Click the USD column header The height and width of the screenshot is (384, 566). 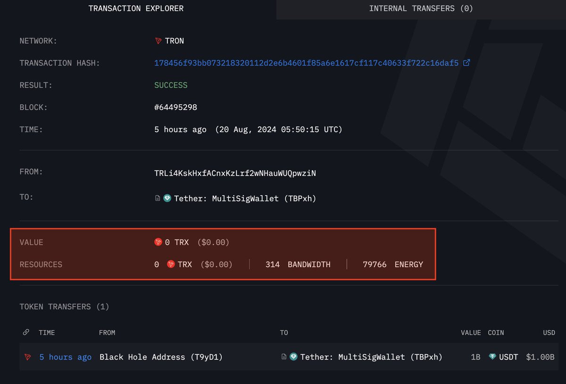(x=549, y=333)
